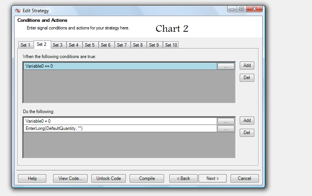
Task: Switch to Set 8 tab
Action: point(138,45)
